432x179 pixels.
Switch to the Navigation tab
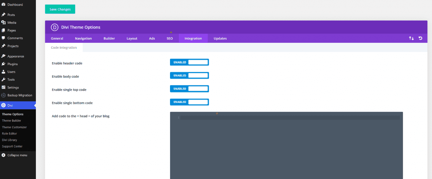pos(83,38)
